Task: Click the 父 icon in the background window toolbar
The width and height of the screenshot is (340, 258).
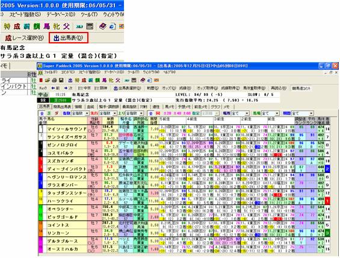Action: coord(67,27)
